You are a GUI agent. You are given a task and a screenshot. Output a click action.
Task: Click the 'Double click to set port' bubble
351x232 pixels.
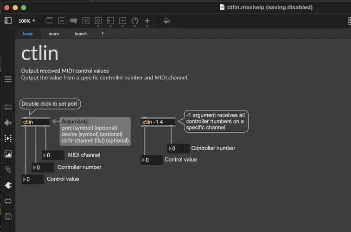tap(50, 104)
